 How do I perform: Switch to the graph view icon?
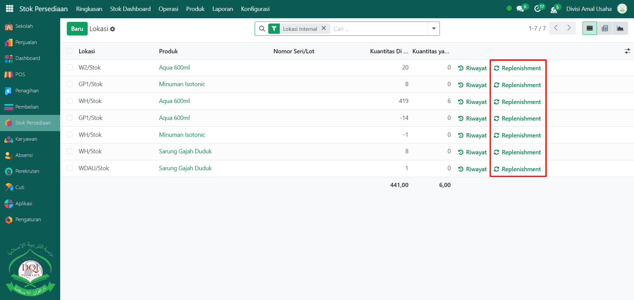pyautogui.click(x=620, y=28)
